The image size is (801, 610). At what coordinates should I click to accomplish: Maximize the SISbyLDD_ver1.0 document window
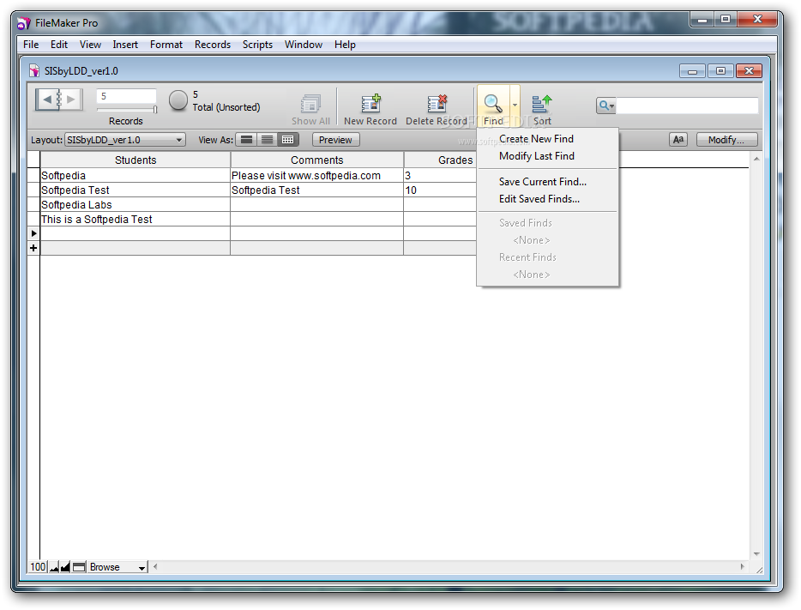720,70
